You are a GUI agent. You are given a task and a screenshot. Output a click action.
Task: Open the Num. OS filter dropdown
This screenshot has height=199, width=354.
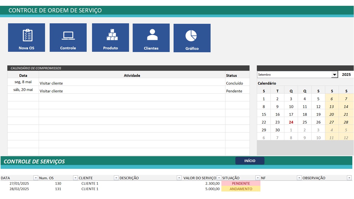76,178
